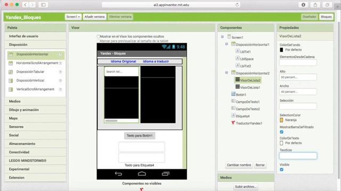Tap Android recent apps button in preview

click(x=166, y=173)
